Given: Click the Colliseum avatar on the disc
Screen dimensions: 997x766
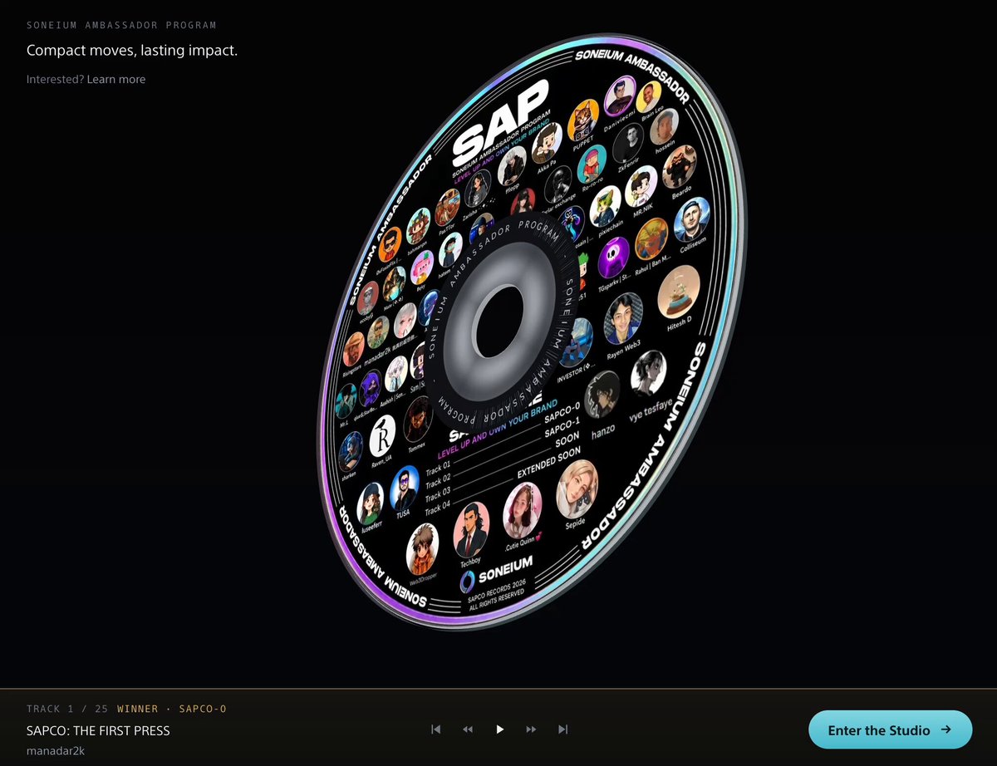Looking at the screenshot, I should tap(691, 219).
